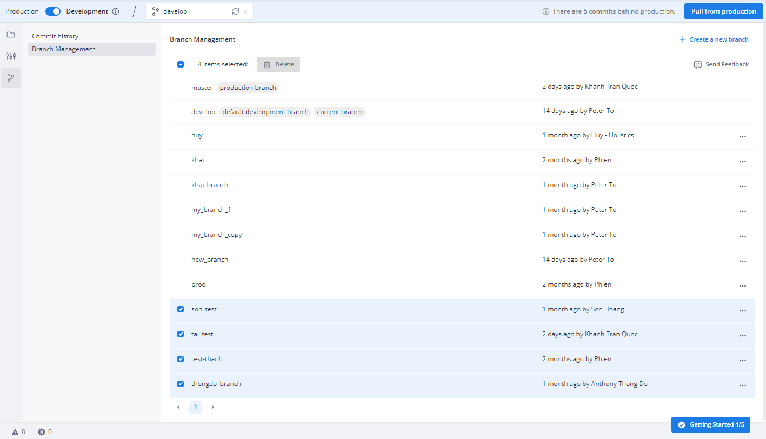Open the settings/filters panel in the sidebar
Screen dimensions: 766x439
[x=11, y=56]
